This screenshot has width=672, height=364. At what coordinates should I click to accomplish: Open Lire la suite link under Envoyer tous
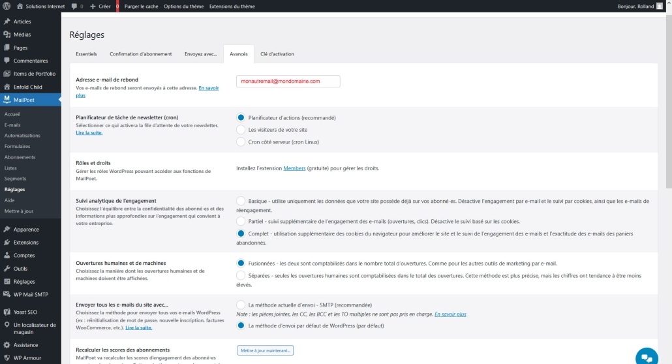[x=138, y=327]
